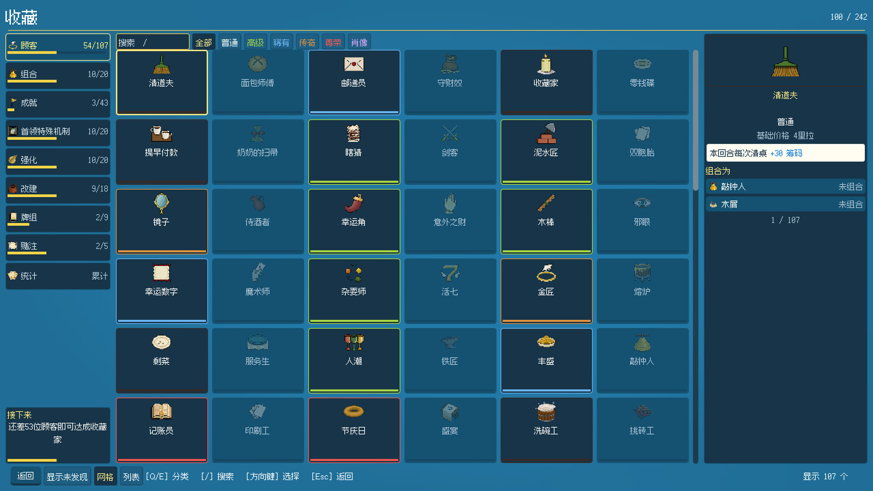The image size is (873, 491).
Task: Select the 金匠 ring card
Action: (547, 291)
